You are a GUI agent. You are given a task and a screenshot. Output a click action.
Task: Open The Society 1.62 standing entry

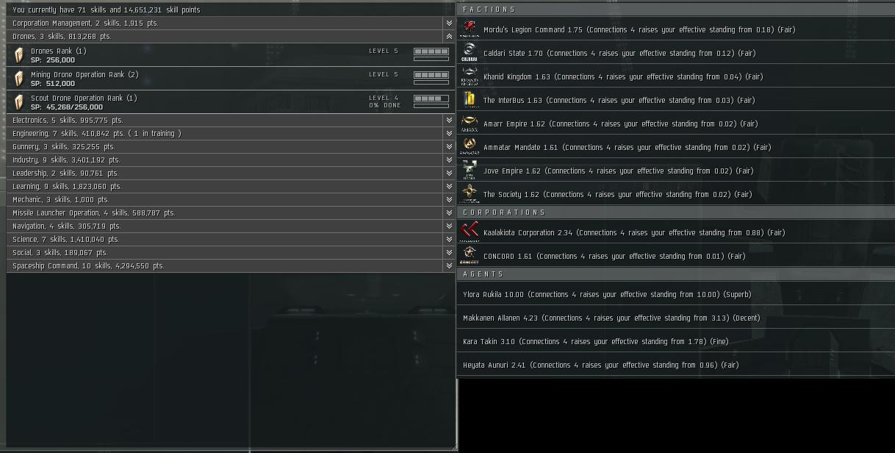[x=676, y=194]
